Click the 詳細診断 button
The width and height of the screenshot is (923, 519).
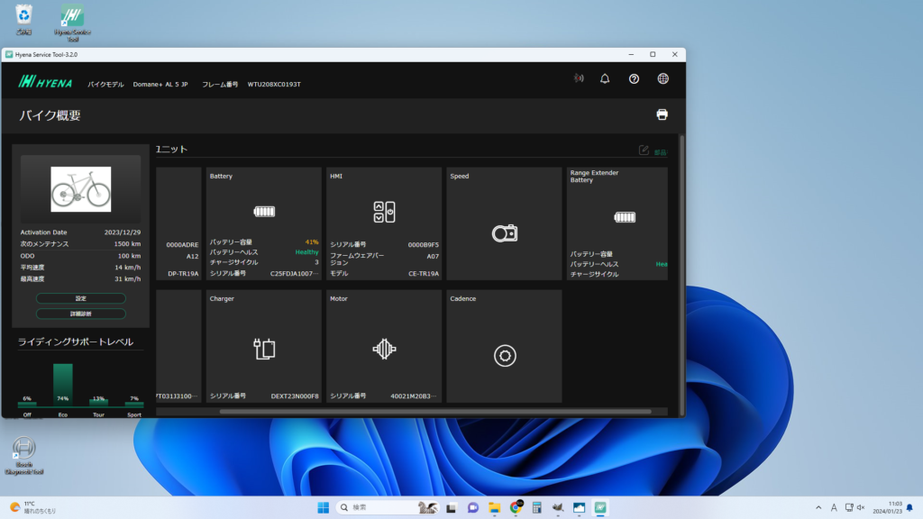[81, 314]
